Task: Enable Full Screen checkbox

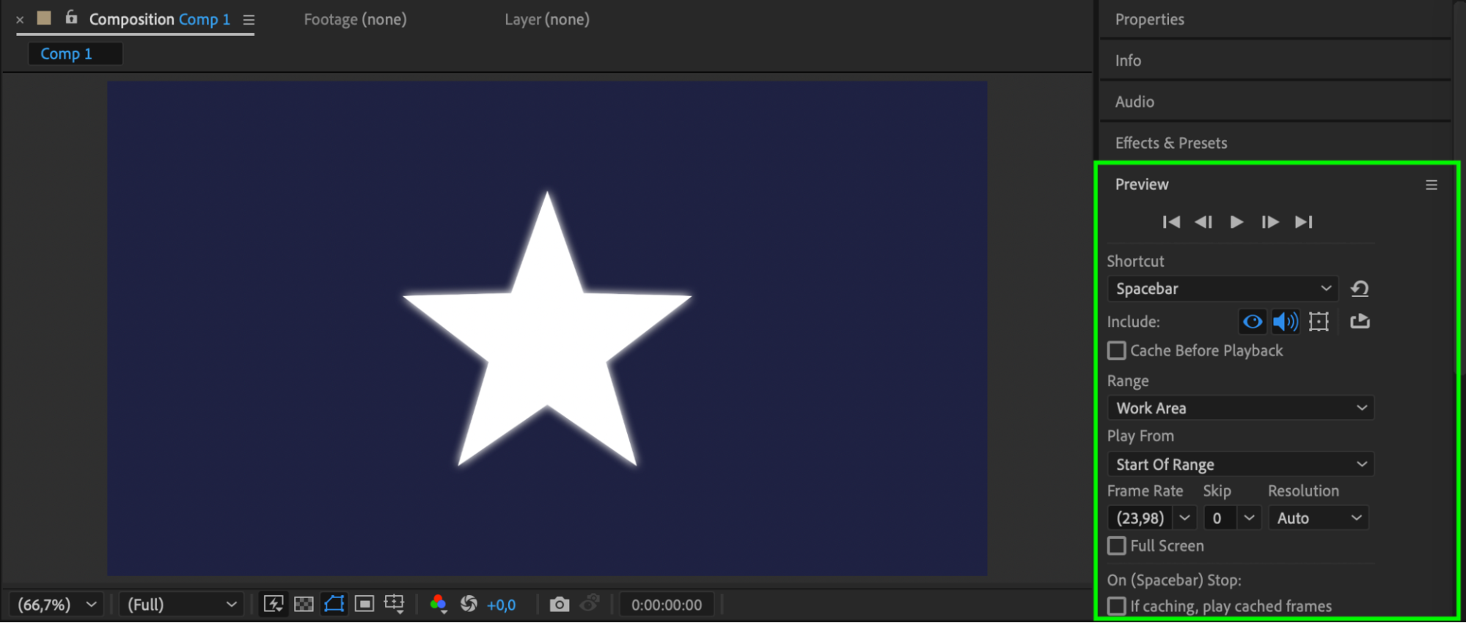Action: tap(1116, 545)
